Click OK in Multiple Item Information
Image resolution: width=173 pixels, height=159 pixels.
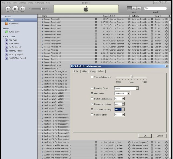pyautogui.click(x=145, y=136)
